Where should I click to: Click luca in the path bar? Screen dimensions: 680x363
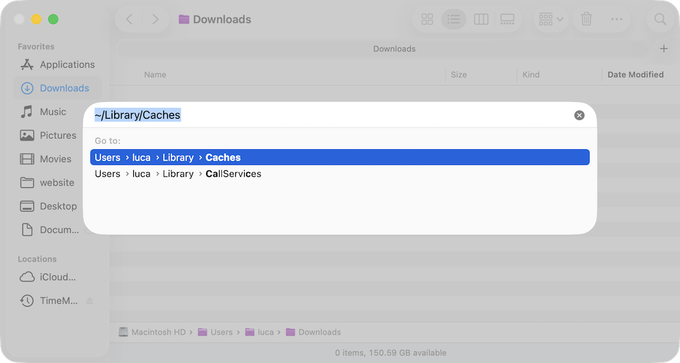coord(259,332)
